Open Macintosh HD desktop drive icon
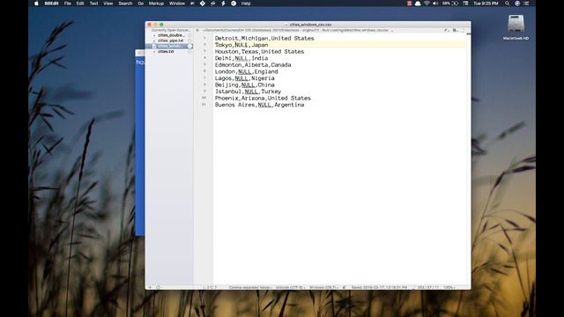 click(x=516, y=24)
